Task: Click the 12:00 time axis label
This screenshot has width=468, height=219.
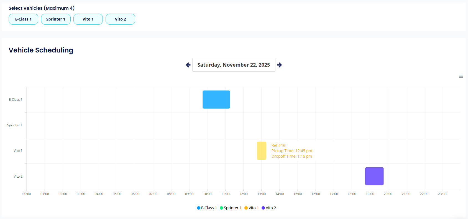Action: pos(243,194)
